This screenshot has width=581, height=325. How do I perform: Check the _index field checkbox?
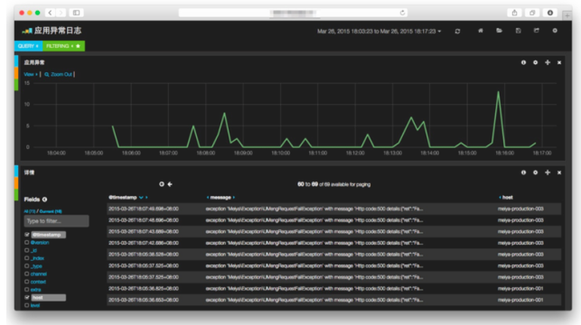pyautogui.click(x=27, y=258)
